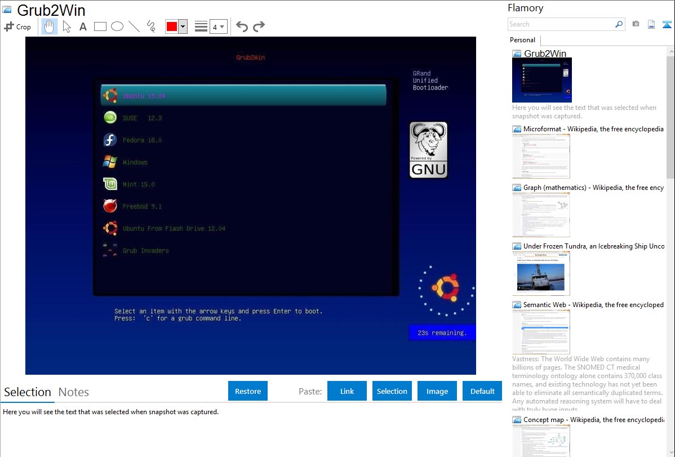The image size is (675, 457).
Task: Click the search magnifier icon
Action: click(619, 24)
